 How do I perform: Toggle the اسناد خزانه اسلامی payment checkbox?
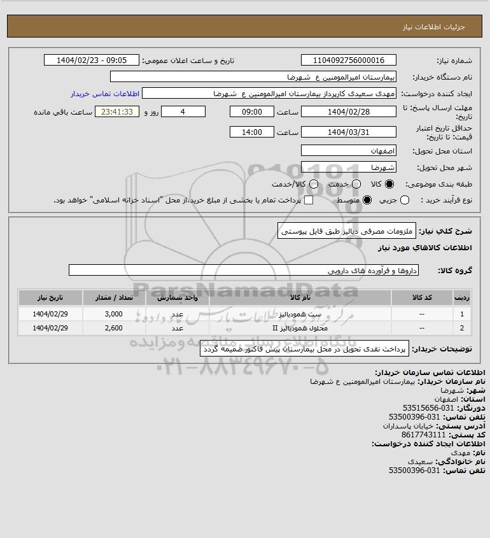(309, 200)
